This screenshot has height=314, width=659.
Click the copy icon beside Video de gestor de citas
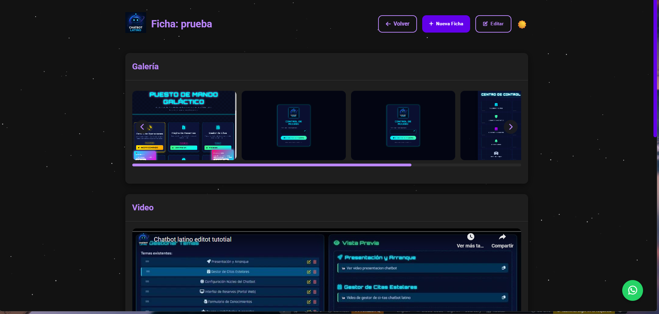click(x=503, y=297)
